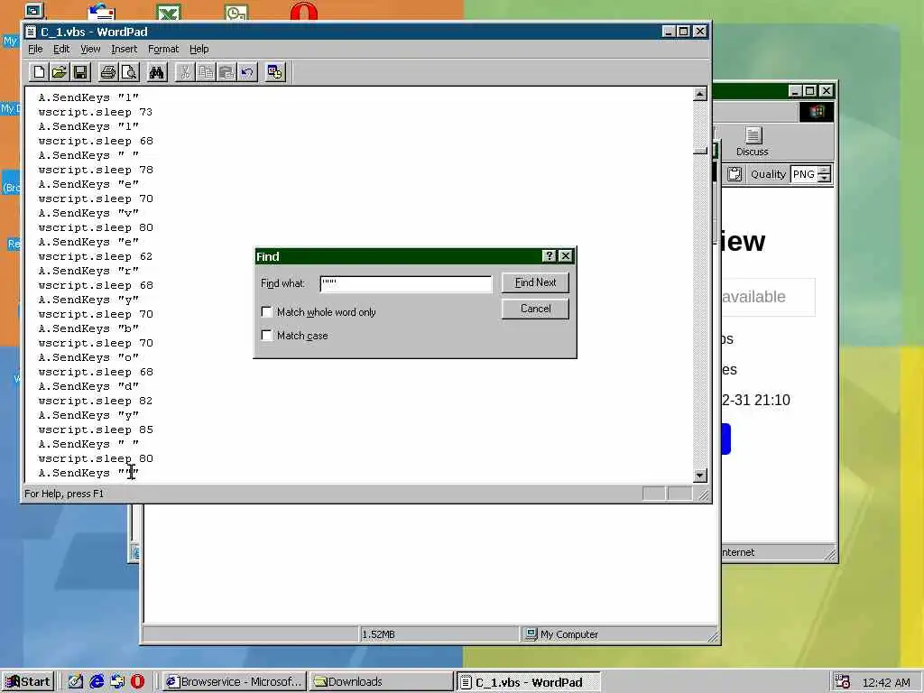
Task: Open the Help menu
Action: tap(199, 49)
